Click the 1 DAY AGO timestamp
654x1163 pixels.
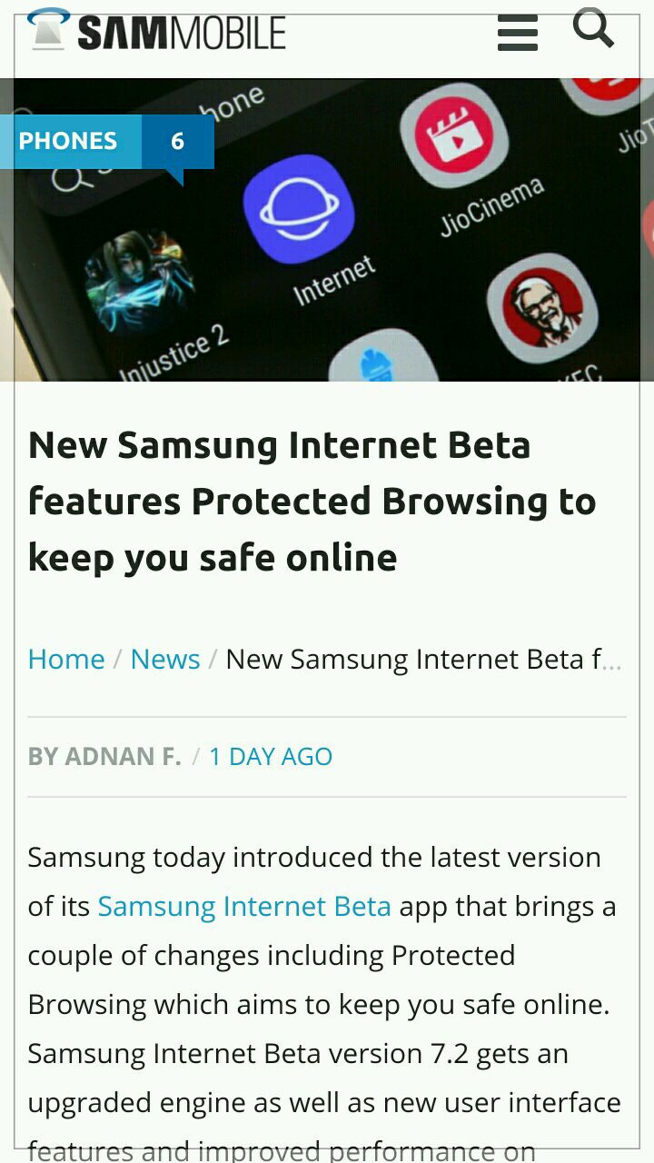click(271, 756)
